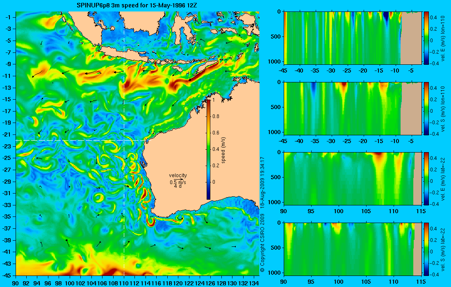Screen dimensions: 451x287
Task: Click the "vel. S (m/s) lon=110" label
Action: [x=443, y=108]
